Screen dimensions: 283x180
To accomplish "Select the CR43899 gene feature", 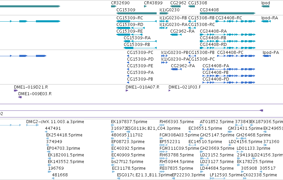I will [x=145, y=6].
